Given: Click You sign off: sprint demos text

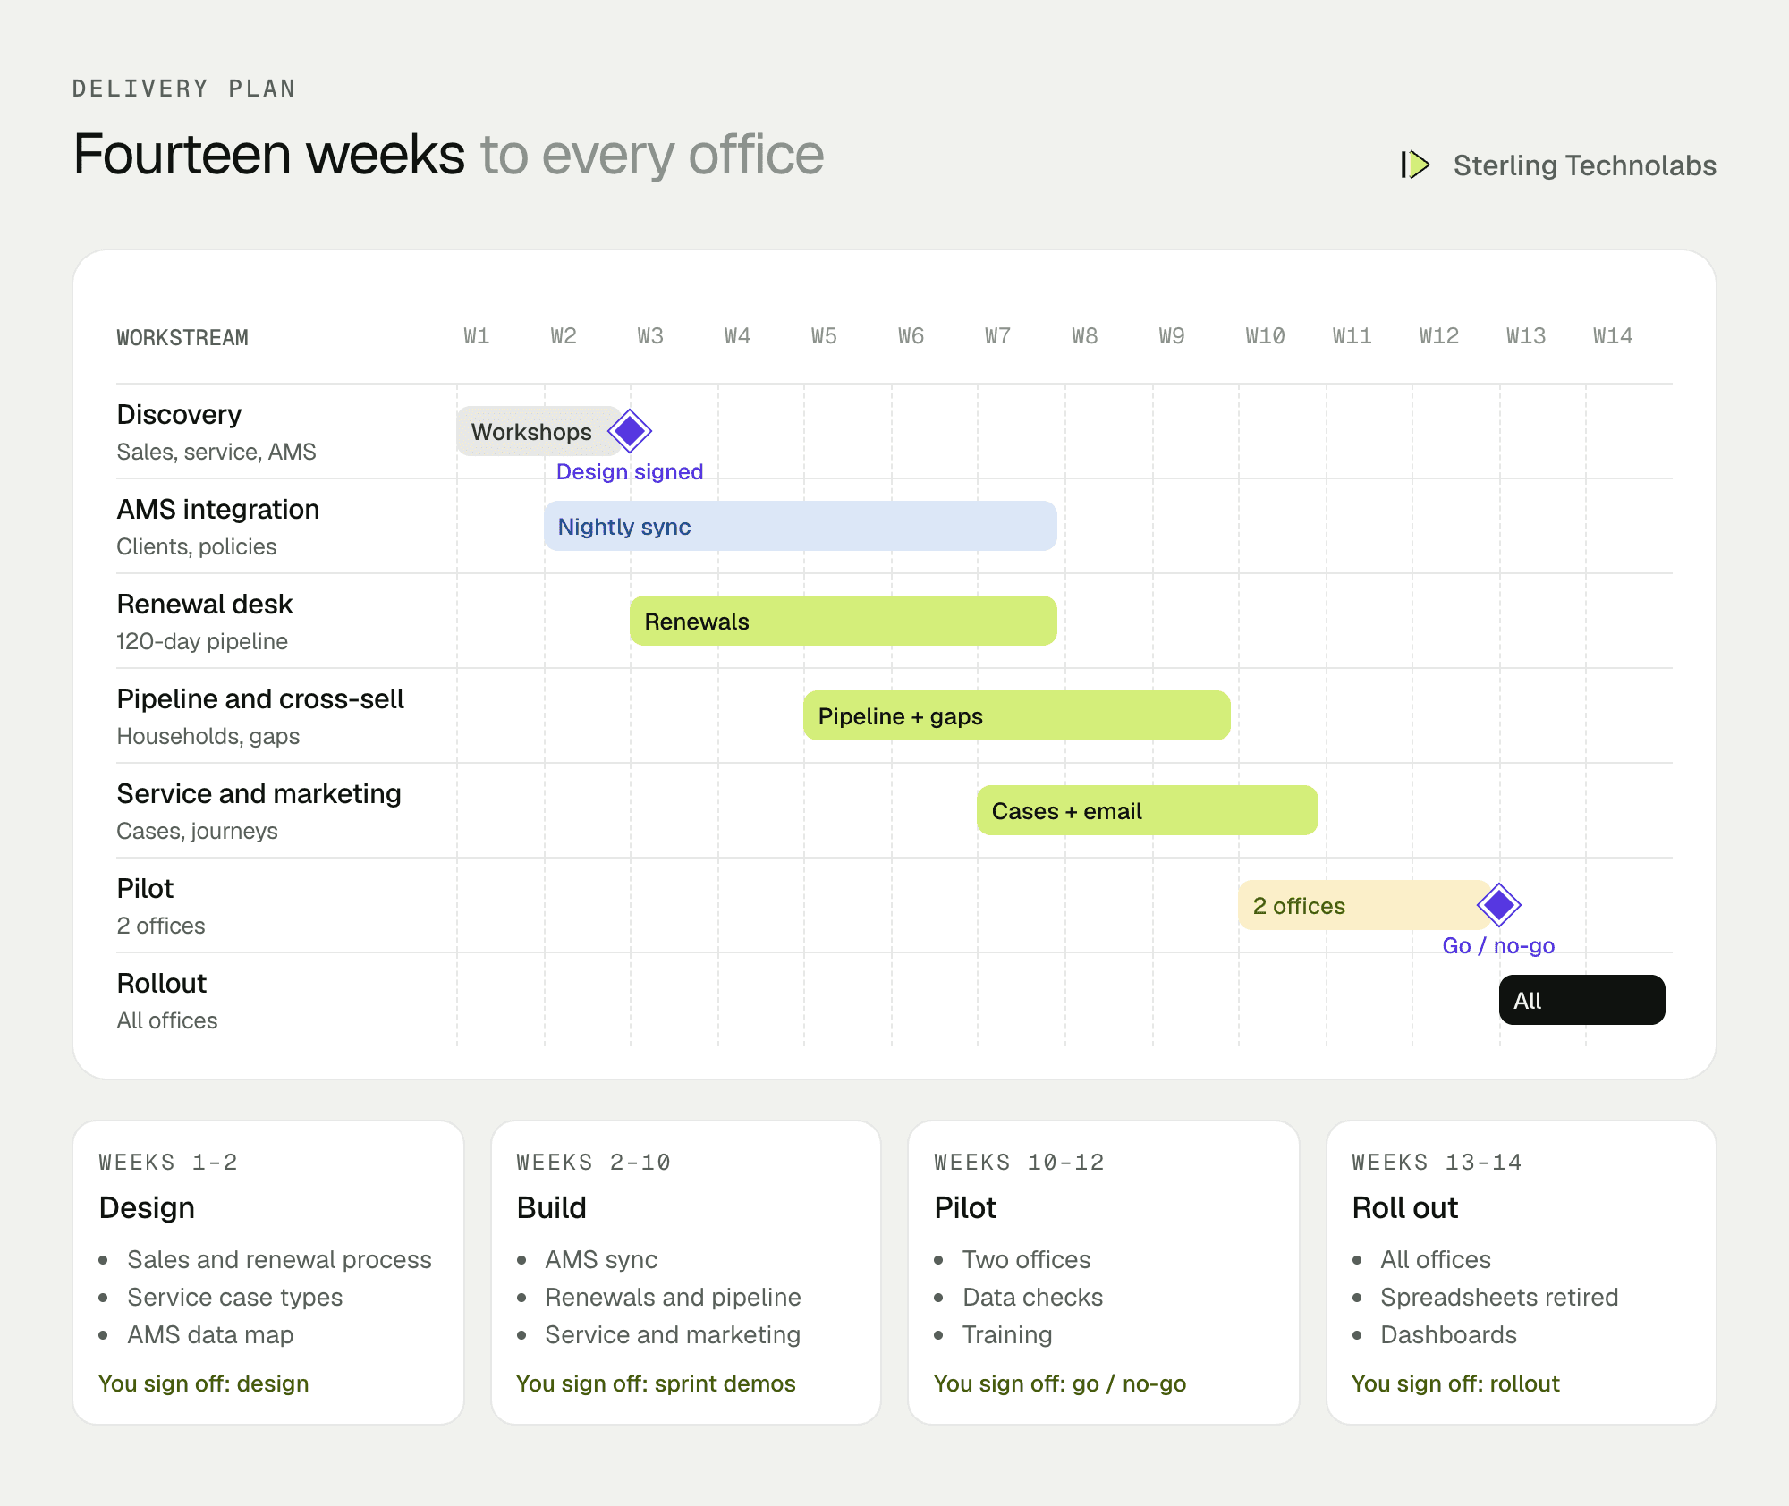Looking at the screenshot, I should point(656,1384).
